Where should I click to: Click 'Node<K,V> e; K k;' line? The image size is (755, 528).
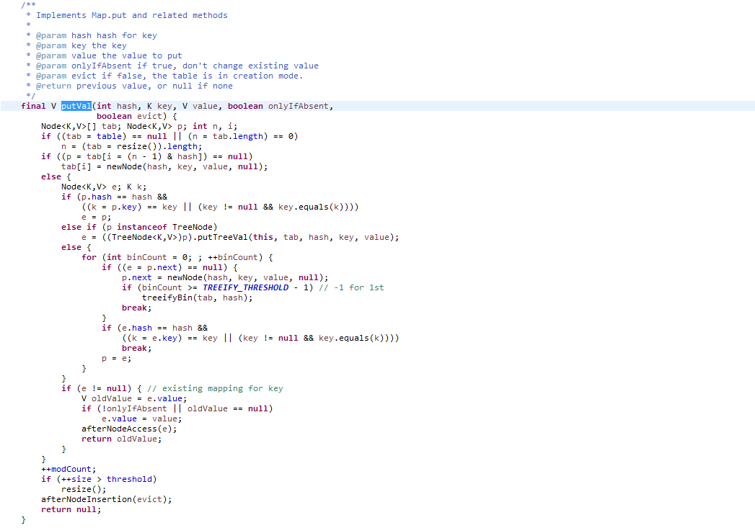pyautogui.click(x=104, y=187)
